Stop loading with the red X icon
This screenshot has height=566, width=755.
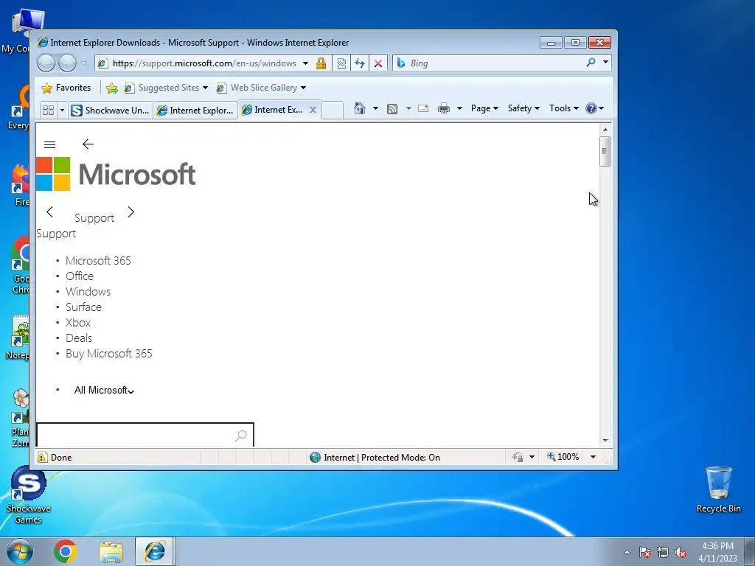[378, 63]
